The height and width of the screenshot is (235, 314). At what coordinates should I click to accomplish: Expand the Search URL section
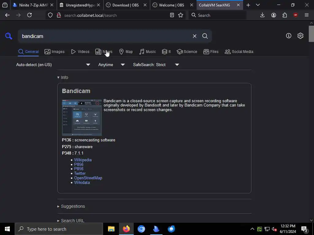pyautogui.click(x=71, y=221)
